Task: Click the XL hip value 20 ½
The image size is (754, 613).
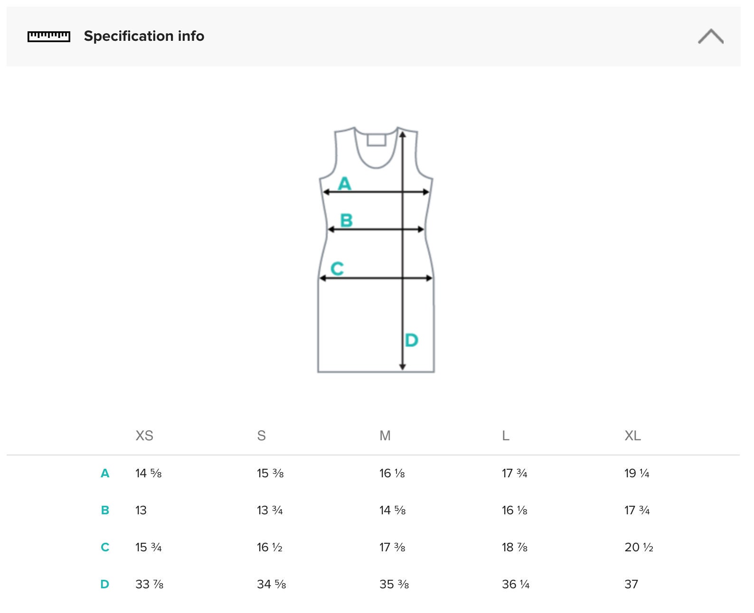Action: pos(639,547)
